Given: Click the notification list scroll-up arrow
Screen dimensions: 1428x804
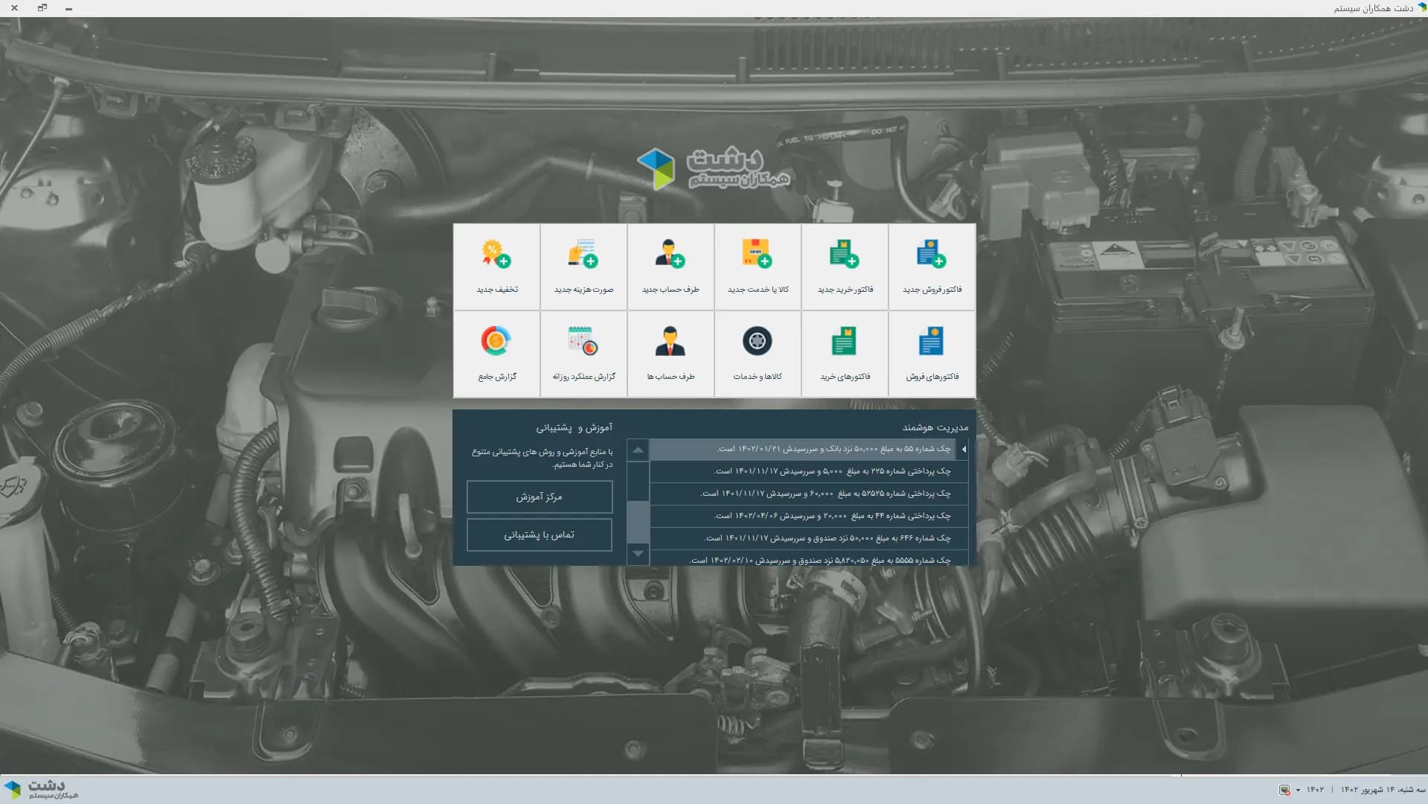Looking at the screenshot, I should click(638, 450).
